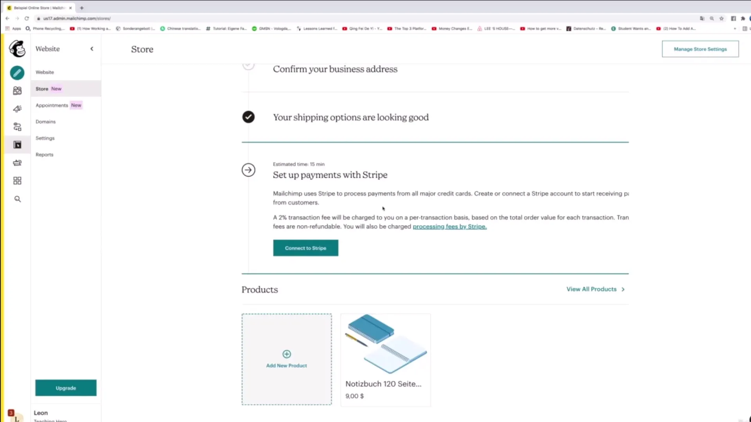Open processing fees by Stripe link
The width and height of the screenshot is (751, 422).
(449, 227)
